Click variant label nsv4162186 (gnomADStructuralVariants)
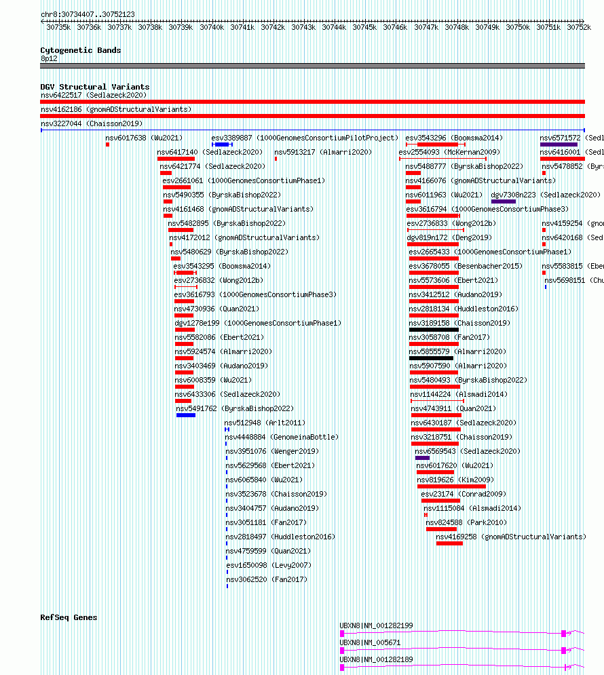 (116, 109)
